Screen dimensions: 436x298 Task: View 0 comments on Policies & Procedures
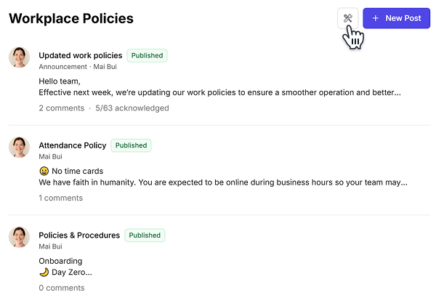(62, 288)
